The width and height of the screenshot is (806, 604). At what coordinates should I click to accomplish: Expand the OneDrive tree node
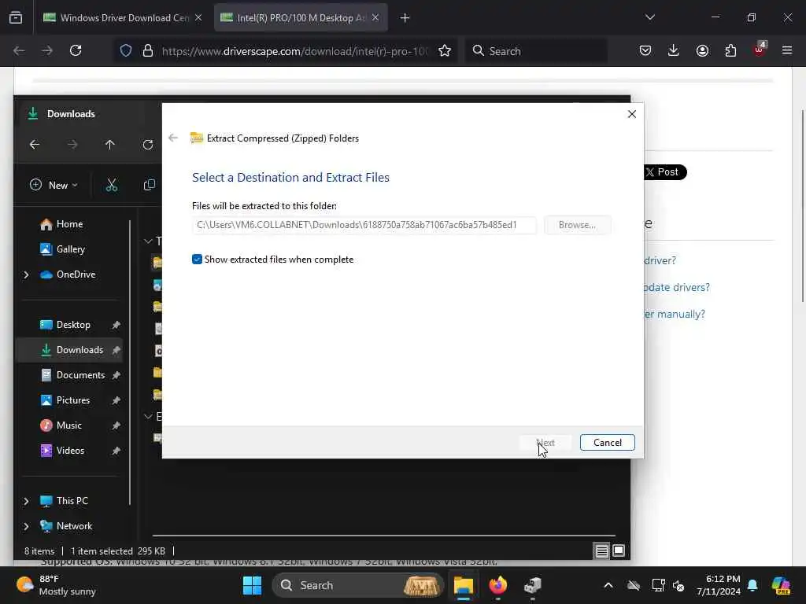tap(26, 274)
